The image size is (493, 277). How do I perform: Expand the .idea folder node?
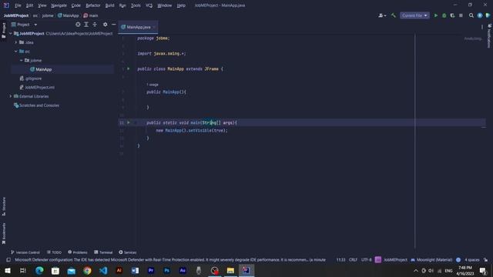(x=16, y=42)
